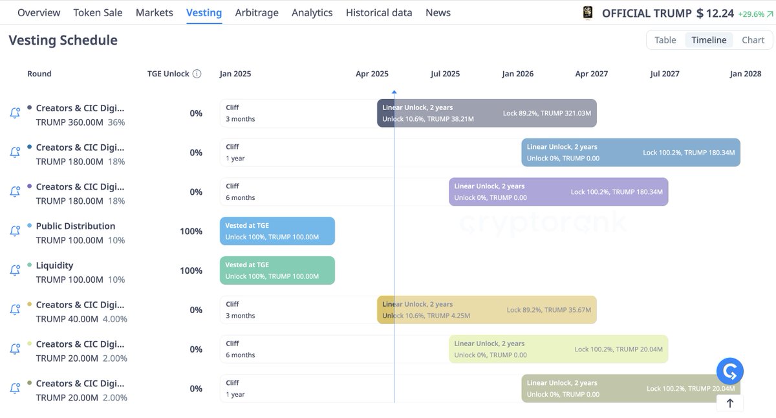
Task: Click the Jul 2027 timeline label
Action: pyautogui.click(x=665, y=74)
